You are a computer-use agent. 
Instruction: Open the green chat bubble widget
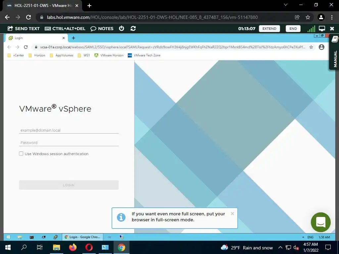320,222
